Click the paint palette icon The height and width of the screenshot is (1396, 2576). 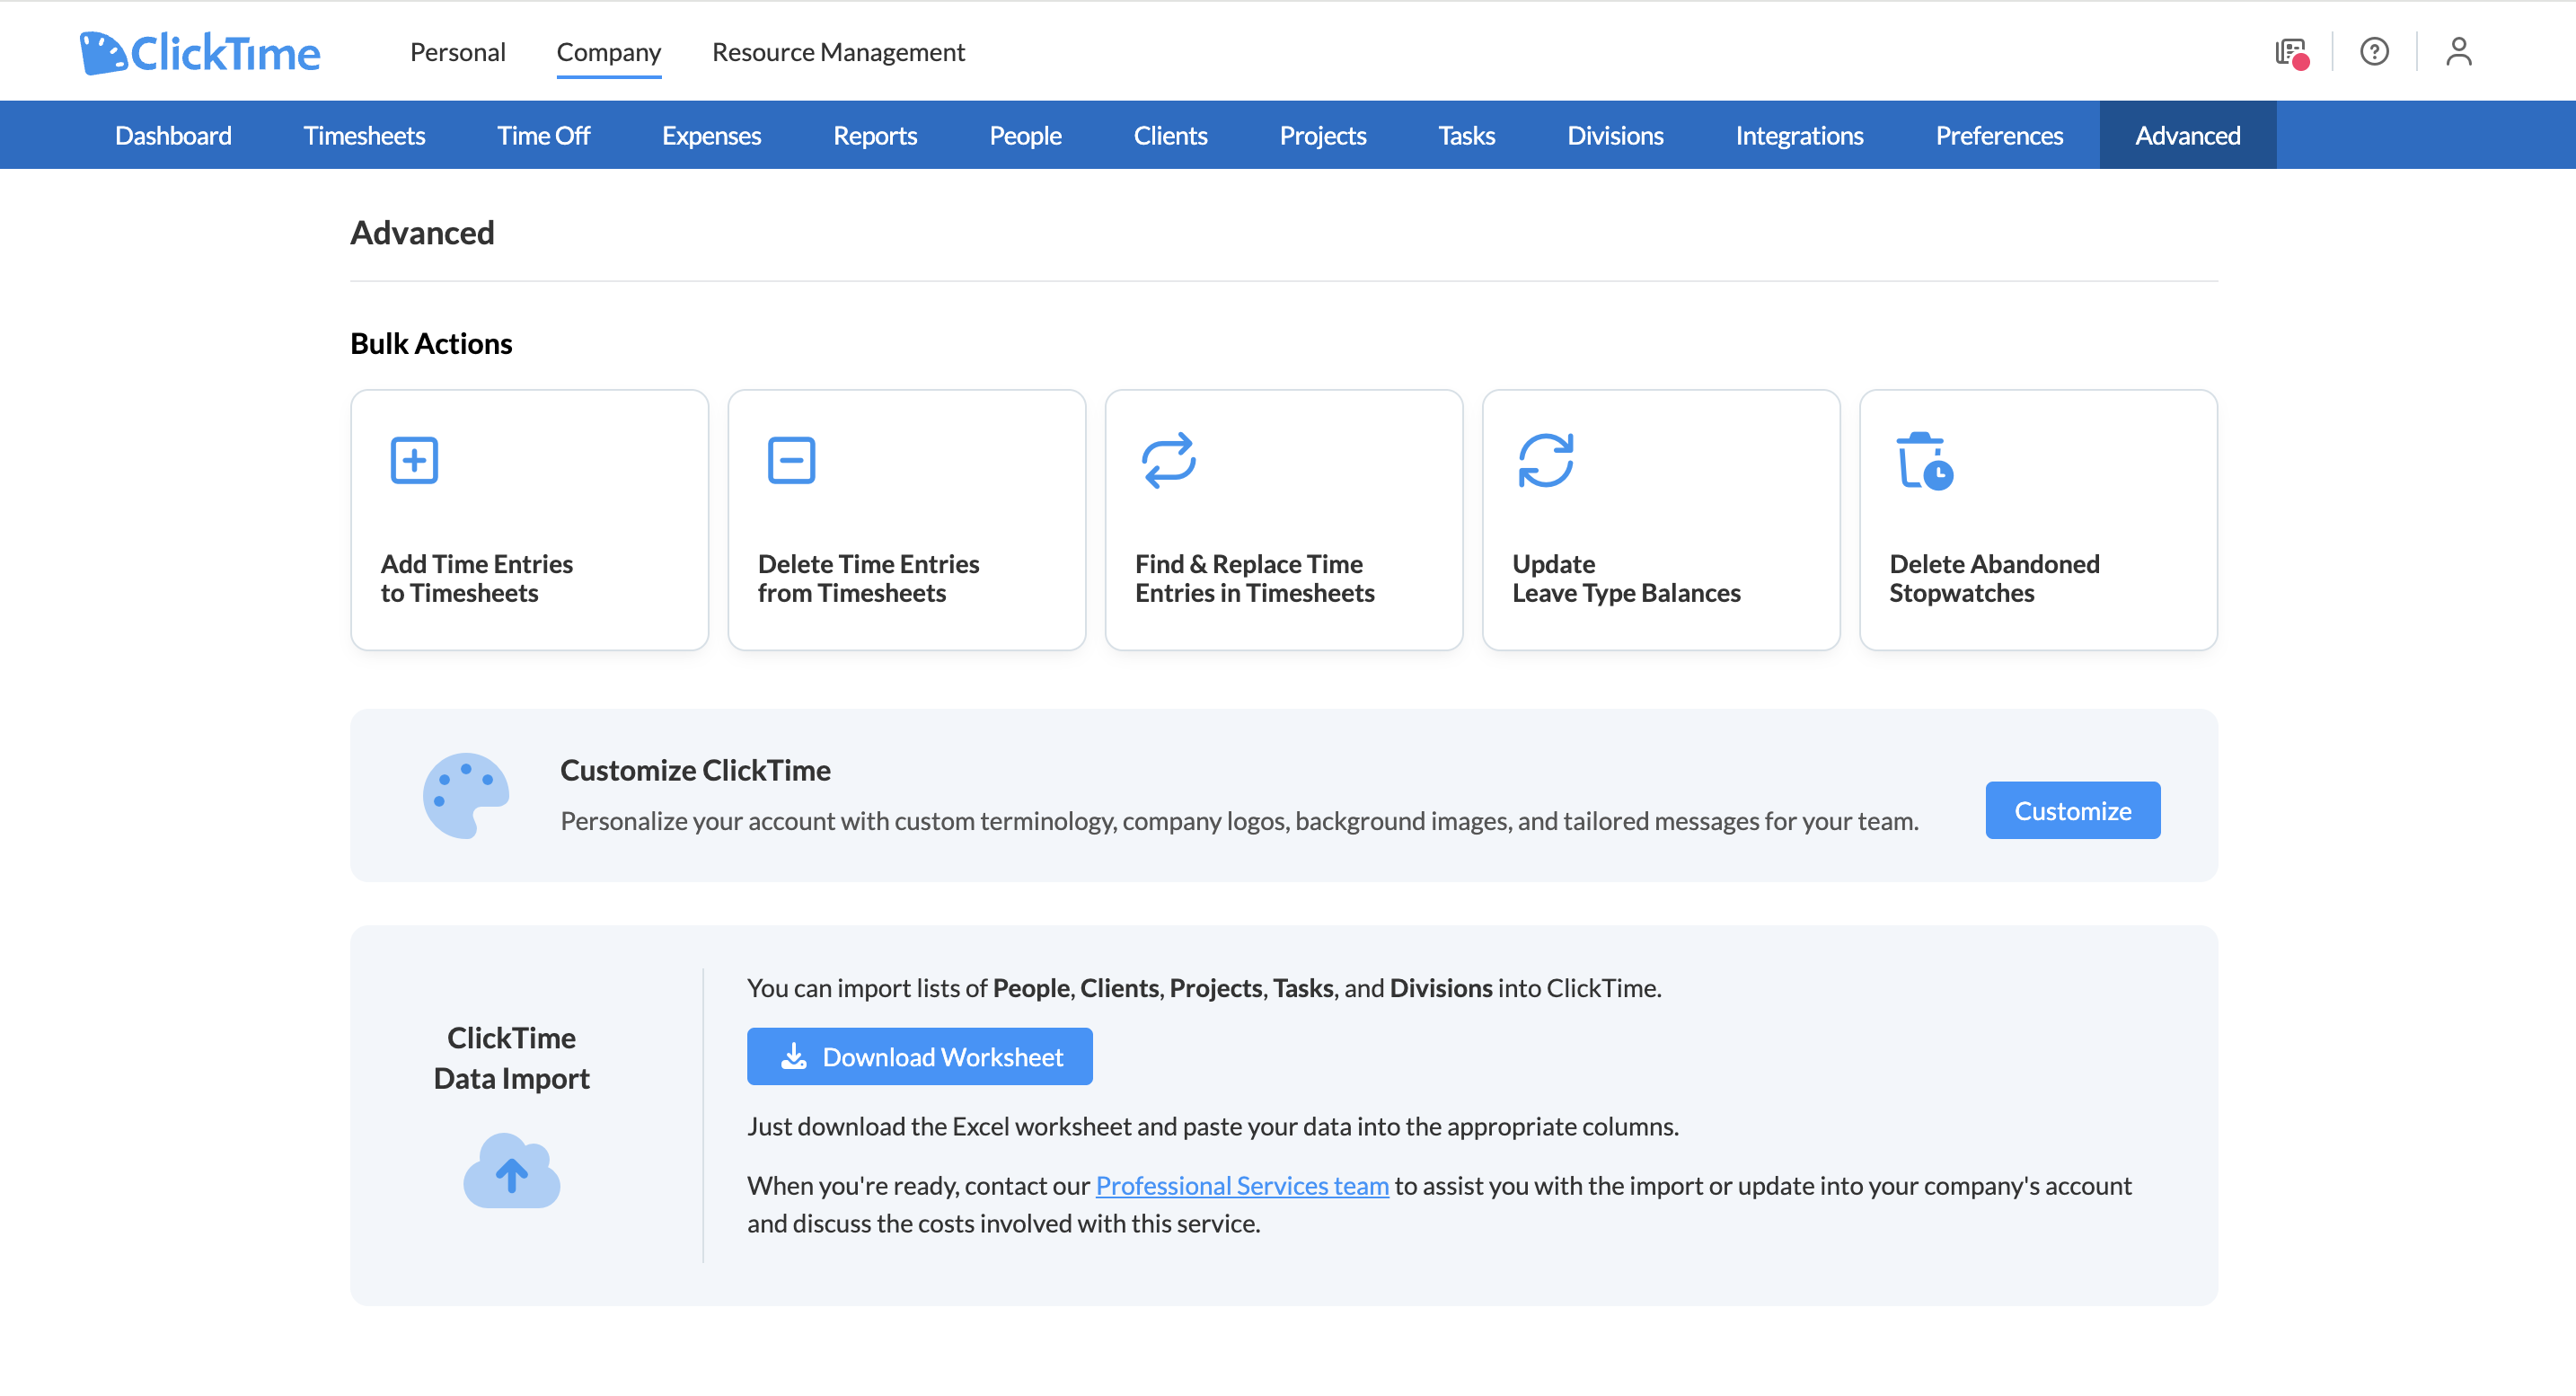click(465, 795)
